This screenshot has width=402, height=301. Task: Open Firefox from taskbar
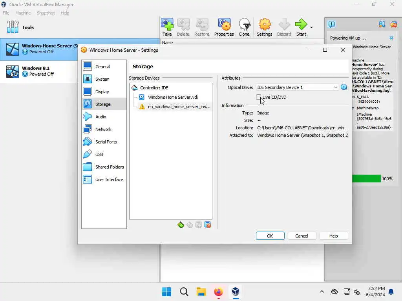[218, 292]
